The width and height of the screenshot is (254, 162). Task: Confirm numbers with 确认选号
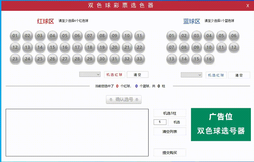click(x=124, y=100)
